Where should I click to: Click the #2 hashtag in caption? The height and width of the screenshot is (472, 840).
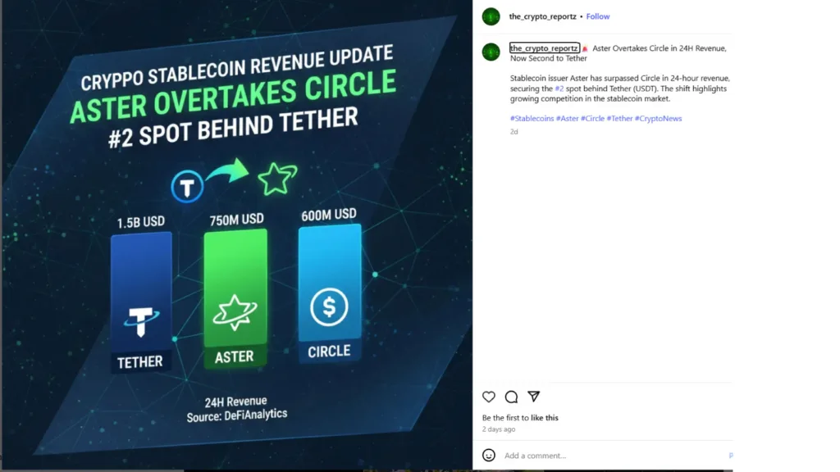559,88
